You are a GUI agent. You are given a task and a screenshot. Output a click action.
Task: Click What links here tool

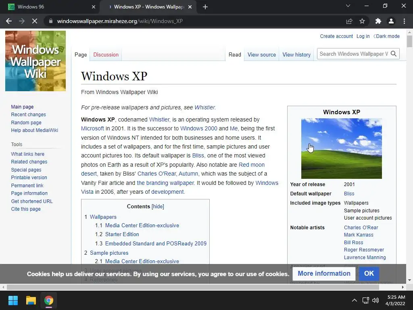pos(28,154)
